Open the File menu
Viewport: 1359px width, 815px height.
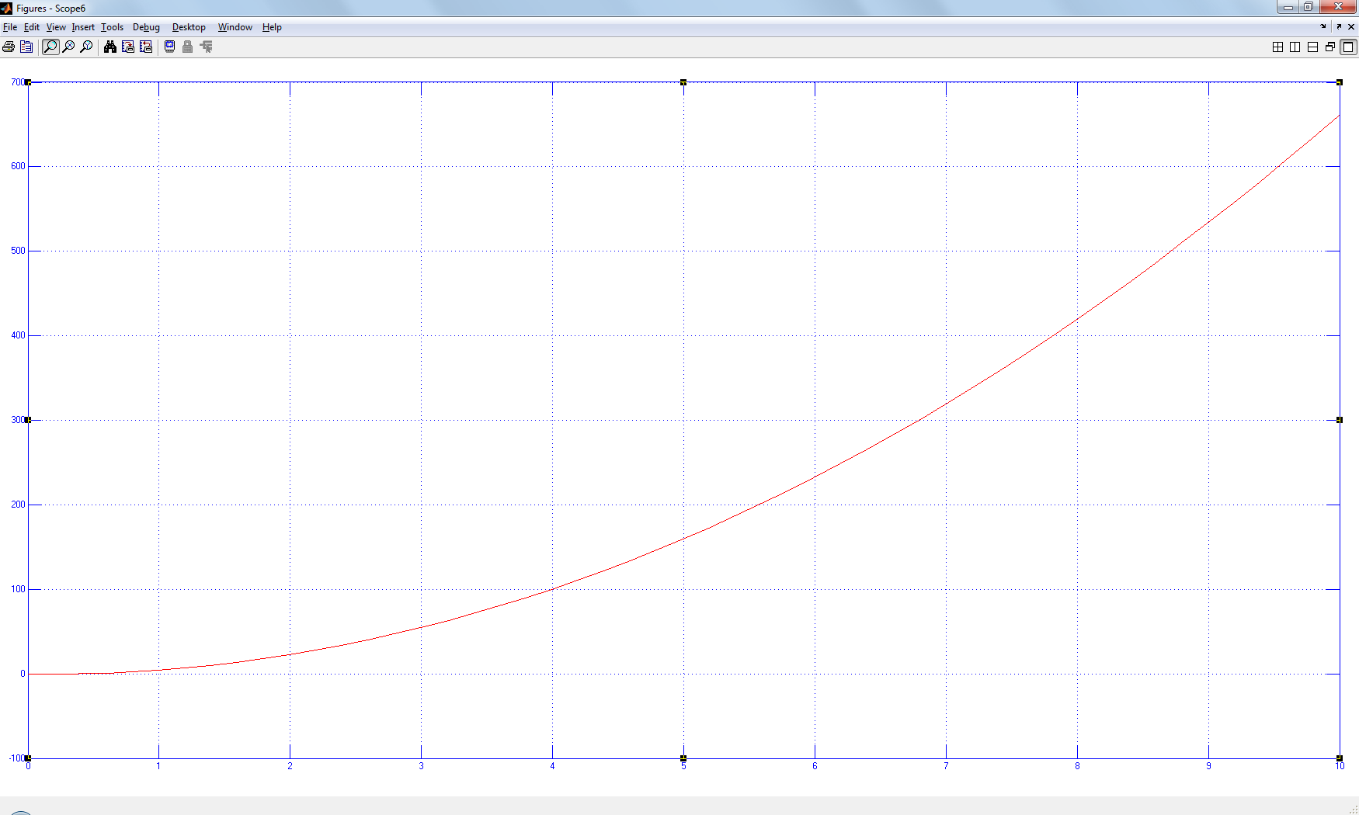(10, 27)
